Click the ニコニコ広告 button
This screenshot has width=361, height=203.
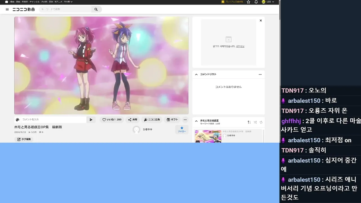pyautogui.click(x=152, y=120)
